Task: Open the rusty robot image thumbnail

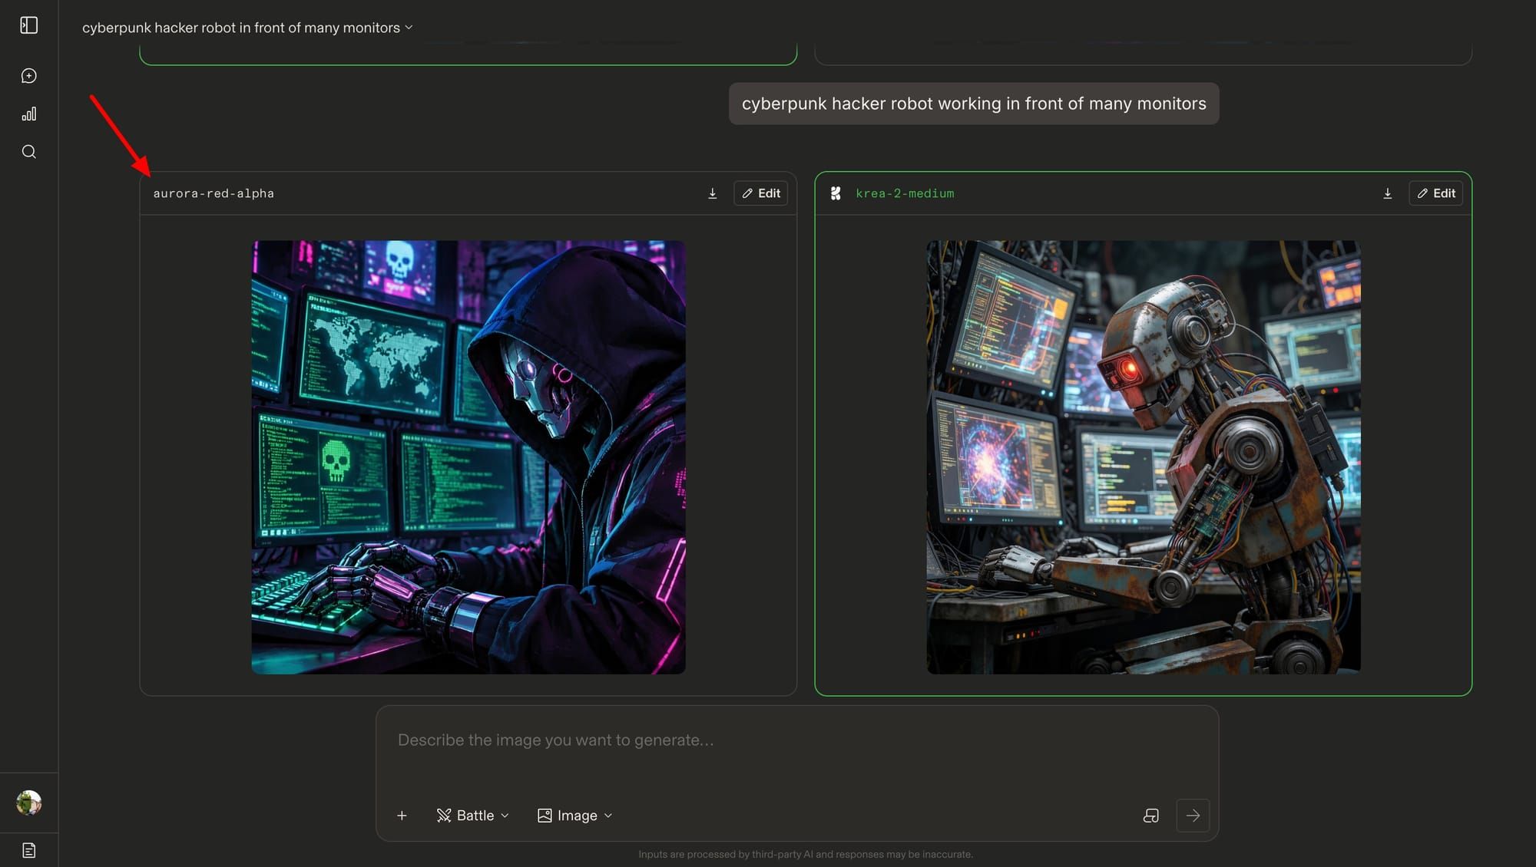Action: [x=1144, y=457]
